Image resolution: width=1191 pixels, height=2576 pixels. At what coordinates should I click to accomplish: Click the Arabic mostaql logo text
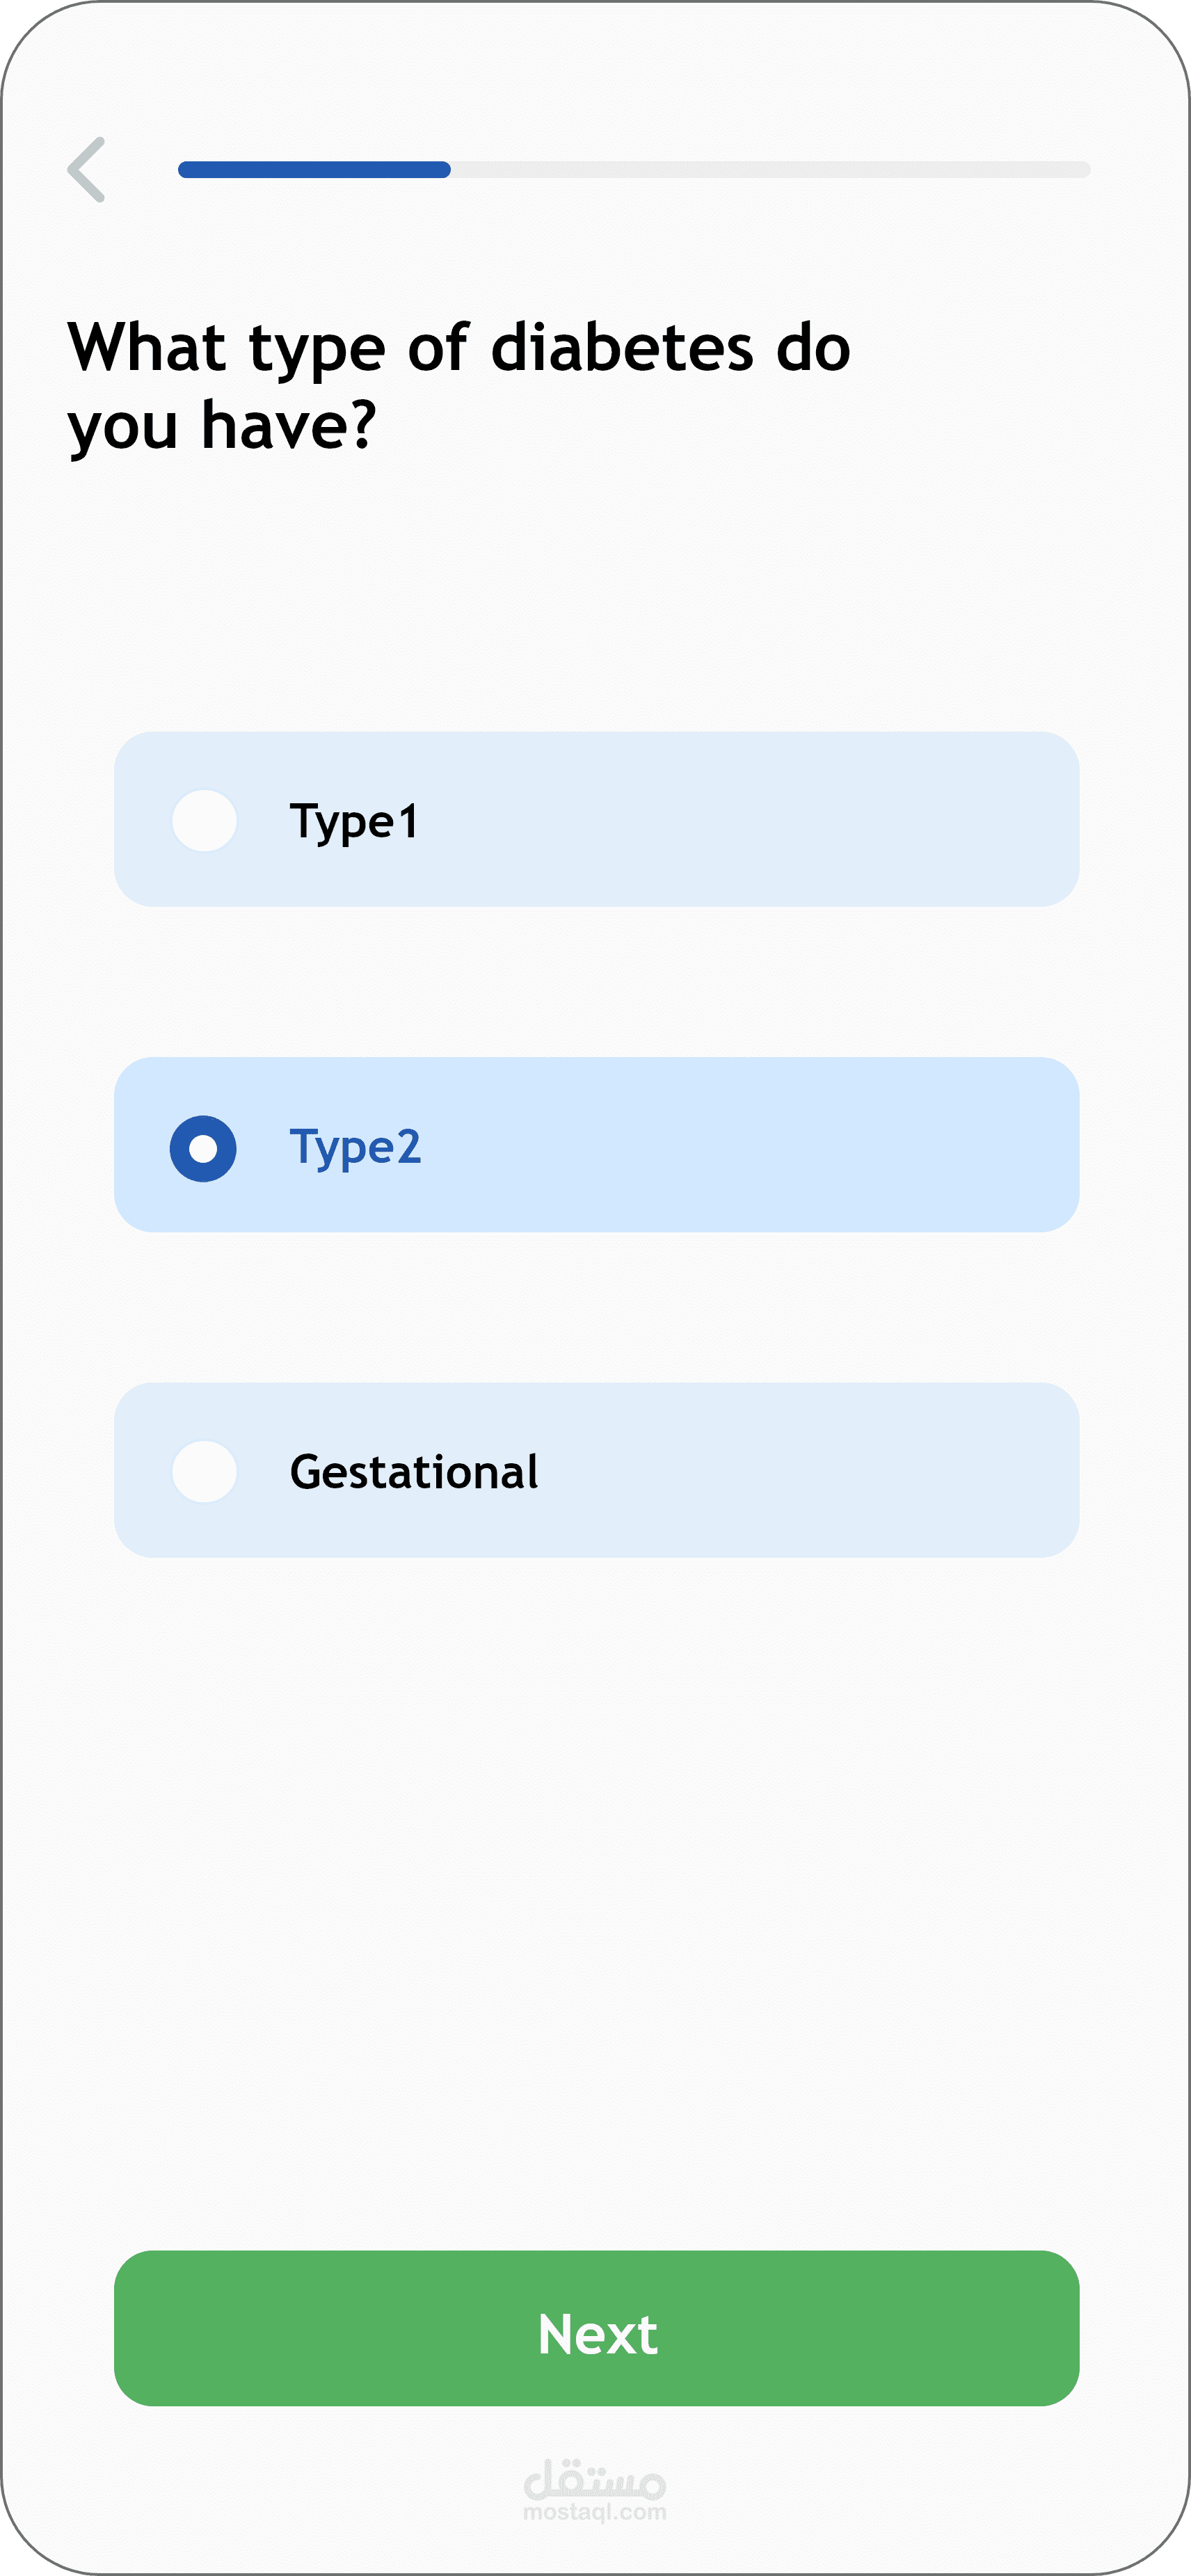[595, 2478]
